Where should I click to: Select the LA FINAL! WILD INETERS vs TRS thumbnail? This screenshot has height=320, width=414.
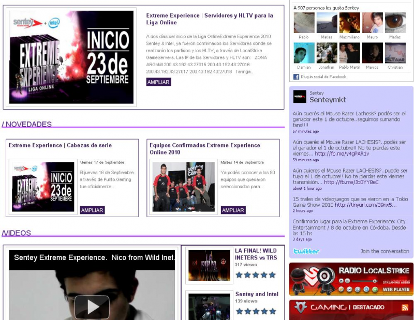(x=209, y=266)
